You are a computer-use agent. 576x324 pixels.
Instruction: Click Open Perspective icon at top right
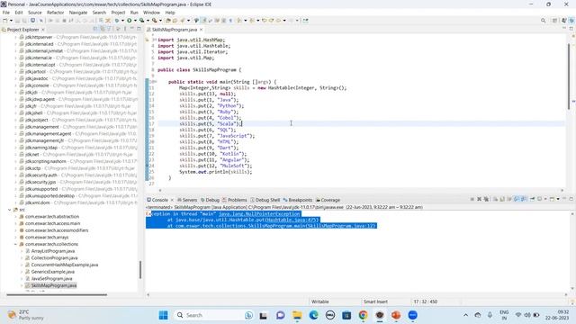[x=554, y=21]
